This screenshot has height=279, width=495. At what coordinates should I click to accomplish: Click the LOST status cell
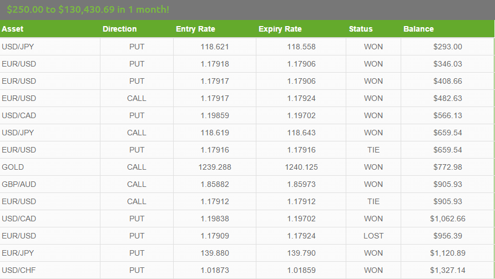pyautogui.click(x=373, y=236)
